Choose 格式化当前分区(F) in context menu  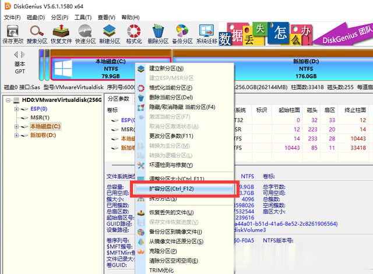tap(185, 88)
